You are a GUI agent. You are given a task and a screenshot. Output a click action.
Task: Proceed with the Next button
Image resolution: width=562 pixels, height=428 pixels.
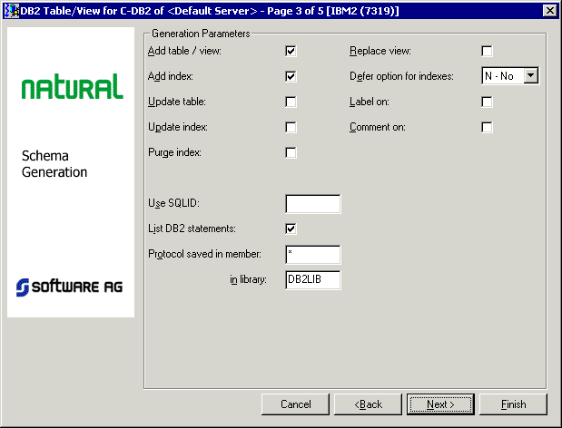pos(440,404)
